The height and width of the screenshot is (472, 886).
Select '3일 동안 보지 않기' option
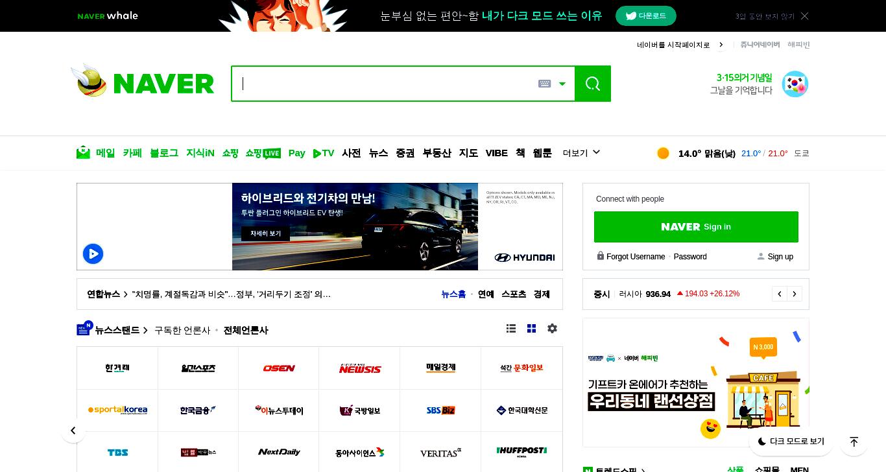pos(765,16)
